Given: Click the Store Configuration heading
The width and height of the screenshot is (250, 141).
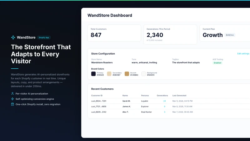Looking at the screenshot, I should 103,54.
